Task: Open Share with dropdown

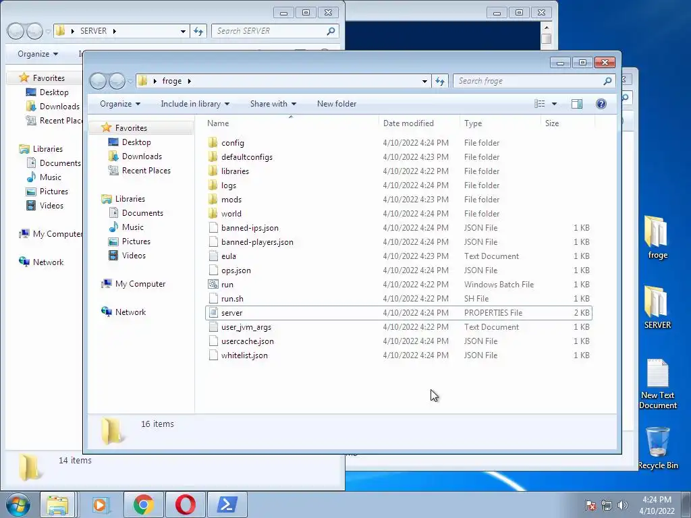Action: pyautogui.click(x=273, y=104)
